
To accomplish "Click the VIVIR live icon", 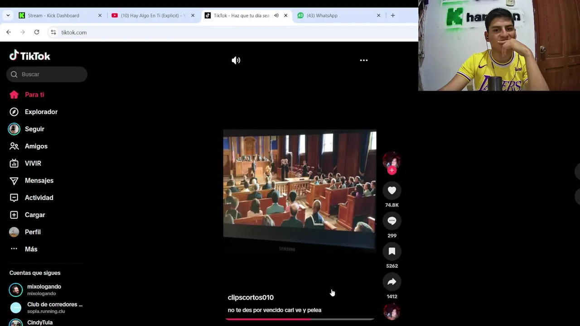I will (x=14, y=163).
